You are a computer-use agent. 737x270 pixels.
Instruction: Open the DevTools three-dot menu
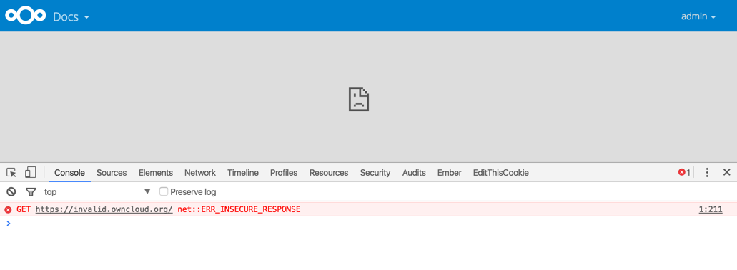(x=707, y=172)
